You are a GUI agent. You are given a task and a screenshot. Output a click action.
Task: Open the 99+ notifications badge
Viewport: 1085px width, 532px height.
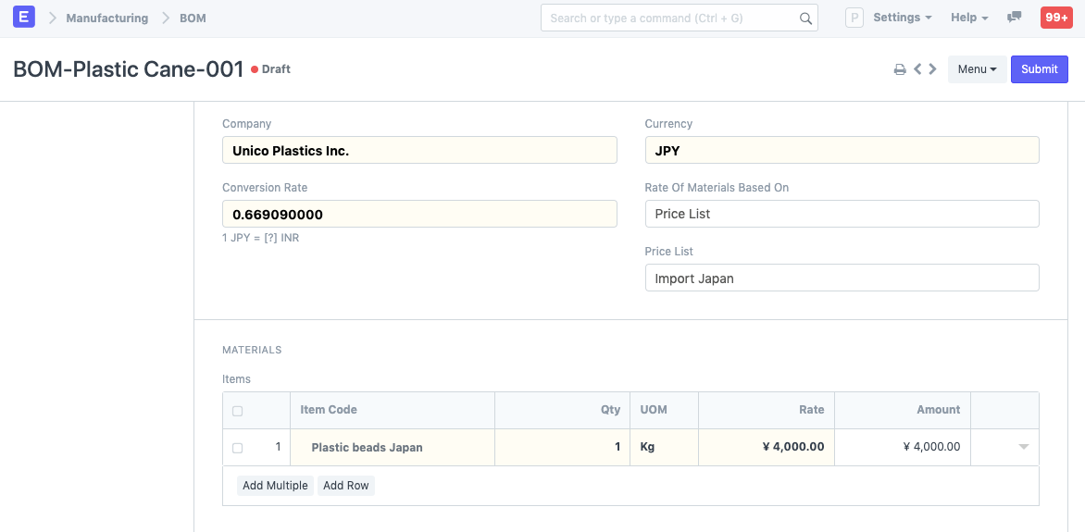(1056, 18)
